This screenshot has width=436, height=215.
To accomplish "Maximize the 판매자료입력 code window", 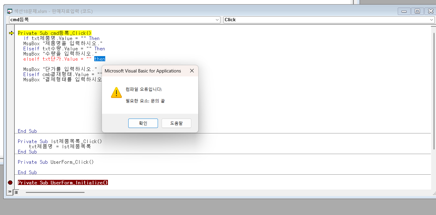I will pos(417,11).
